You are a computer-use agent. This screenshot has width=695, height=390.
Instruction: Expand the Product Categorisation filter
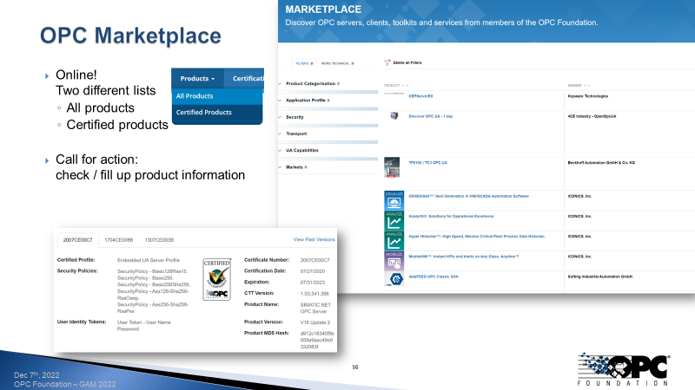click(312, 83)
